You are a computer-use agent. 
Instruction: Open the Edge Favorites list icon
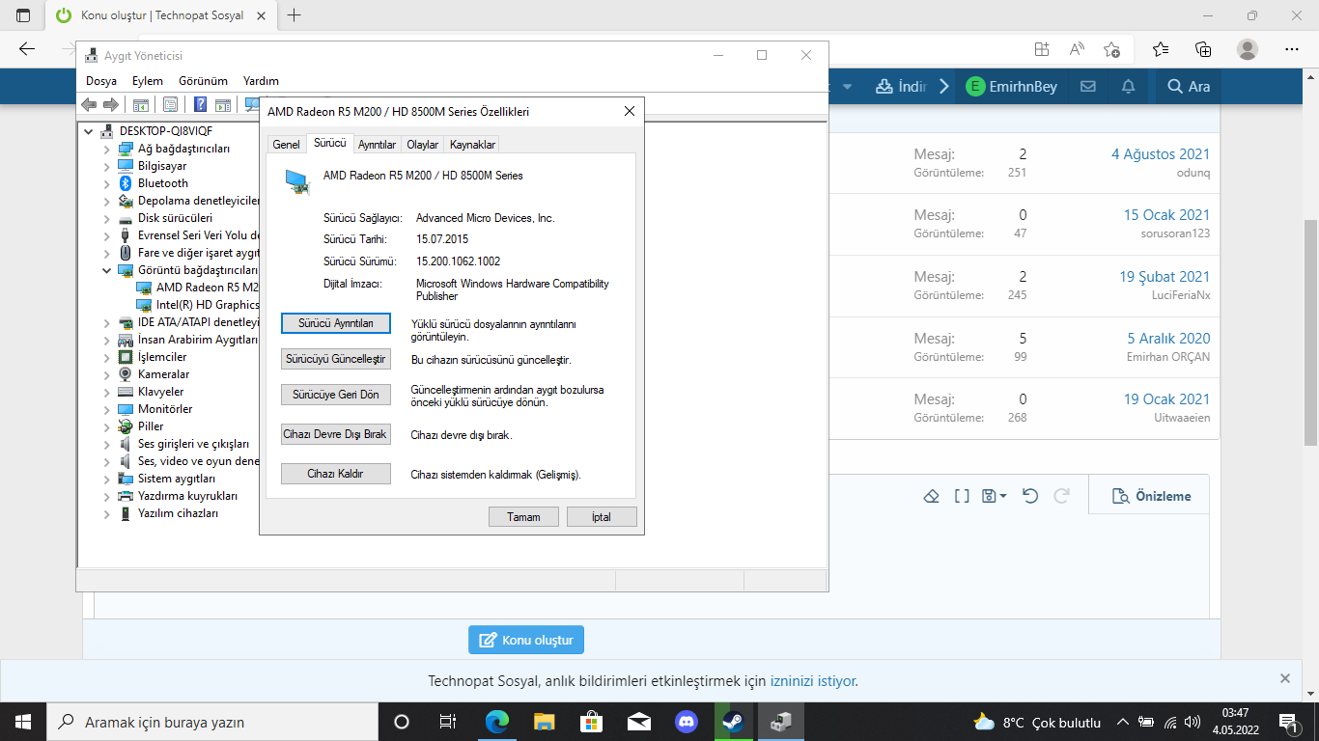(1161, 49)
